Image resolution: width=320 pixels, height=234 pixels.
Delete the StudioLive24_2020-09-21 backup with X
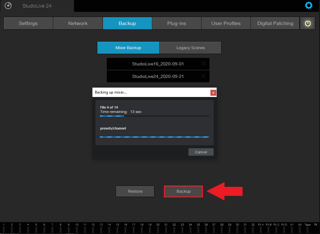coord(203,76)
